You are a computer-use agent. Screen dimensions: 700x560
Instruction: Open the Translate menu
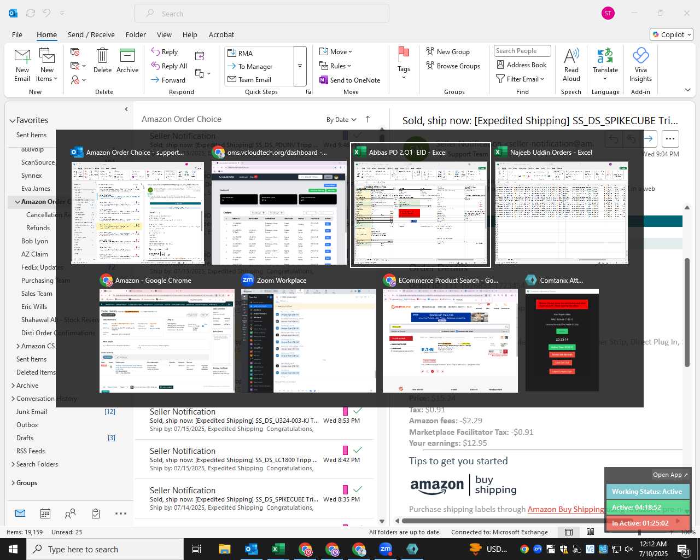605,65
